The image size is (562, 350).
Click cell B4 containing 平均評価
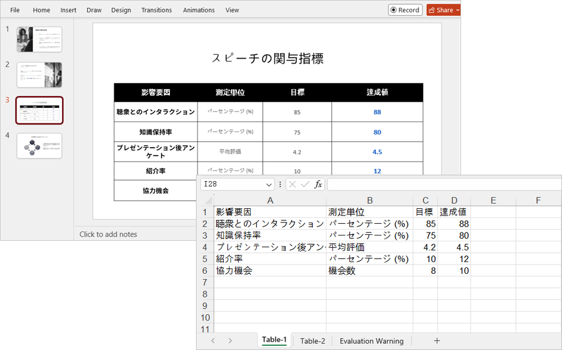(x=370, y=247)
